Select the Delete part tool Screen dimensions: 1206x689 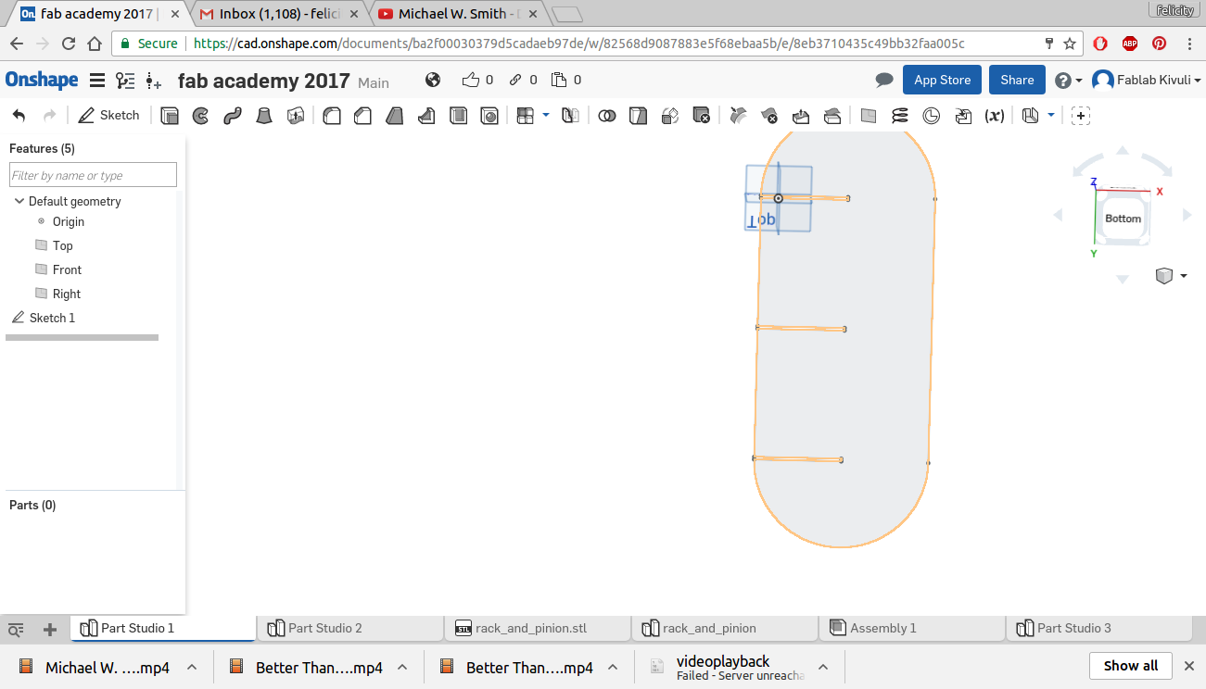click(x=702, y=116)
